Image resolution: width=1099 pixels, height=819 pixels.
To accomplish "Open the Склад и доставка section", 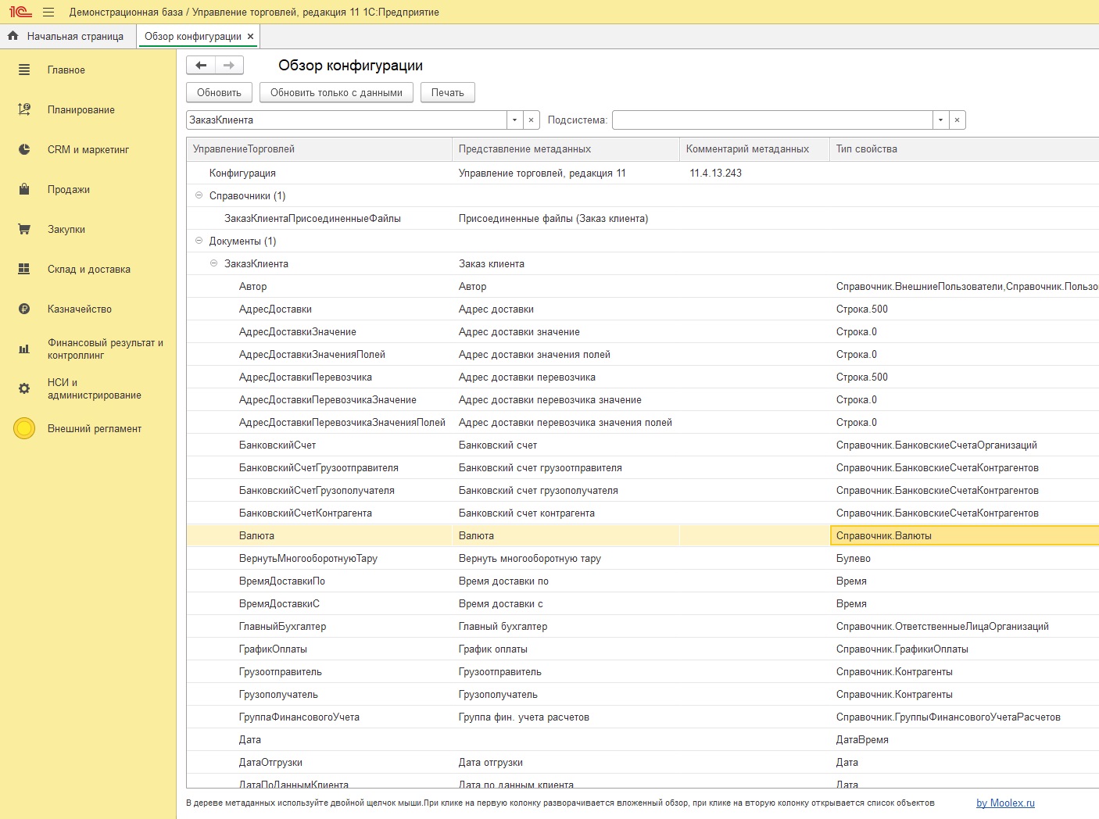I will click(89, 269).
